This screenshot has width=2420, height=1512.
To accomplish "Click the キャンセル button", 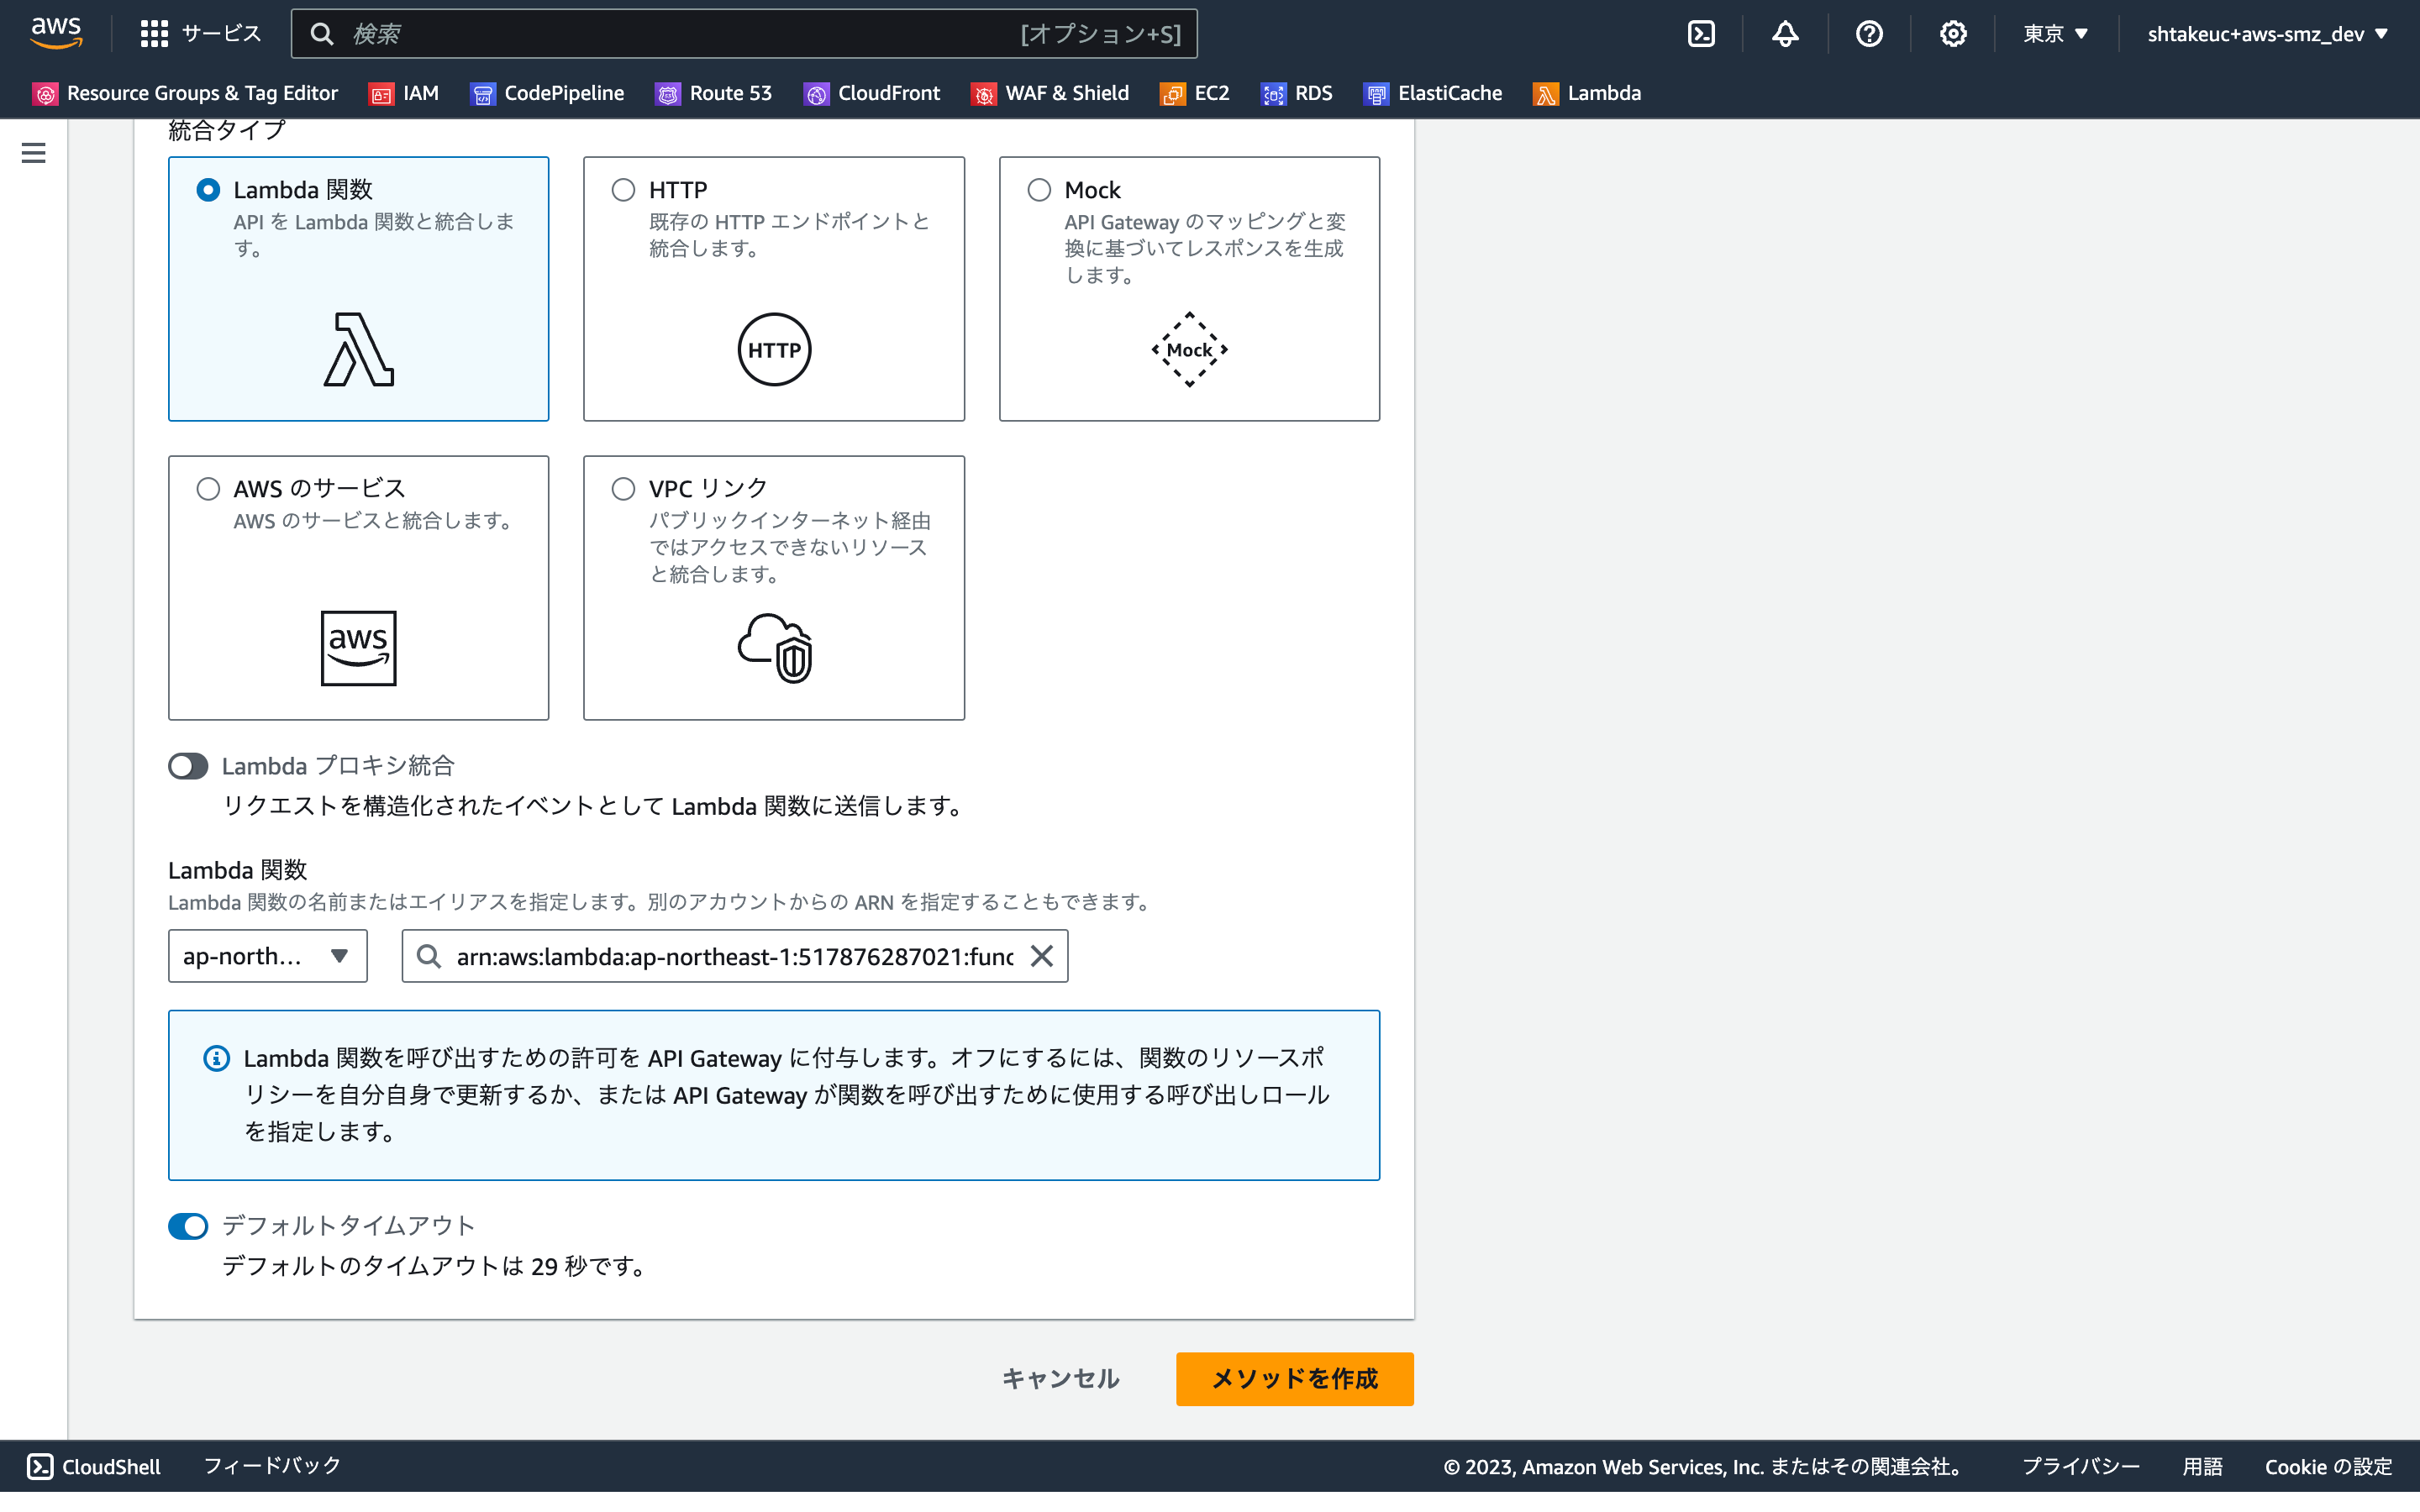I will point(1060,1379).
